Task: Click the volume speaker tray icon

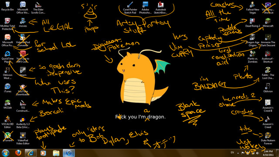Action: point(258,153)
